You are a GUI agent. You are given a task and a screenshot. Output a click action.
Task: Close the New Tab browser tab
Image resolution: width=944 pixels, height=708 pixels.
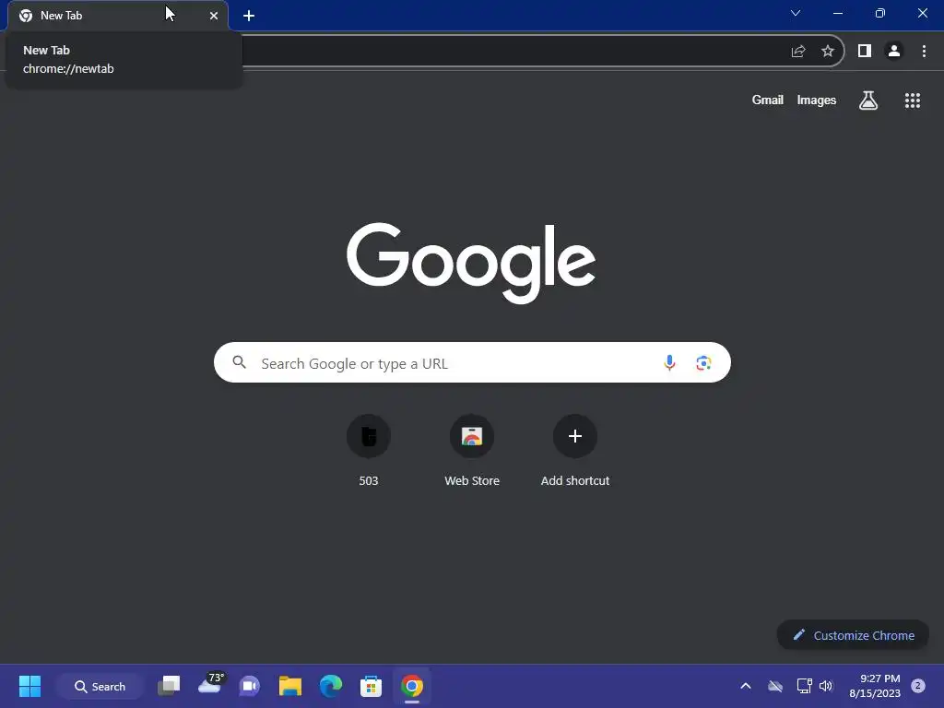pyautogui.click(x=214, y=16)
